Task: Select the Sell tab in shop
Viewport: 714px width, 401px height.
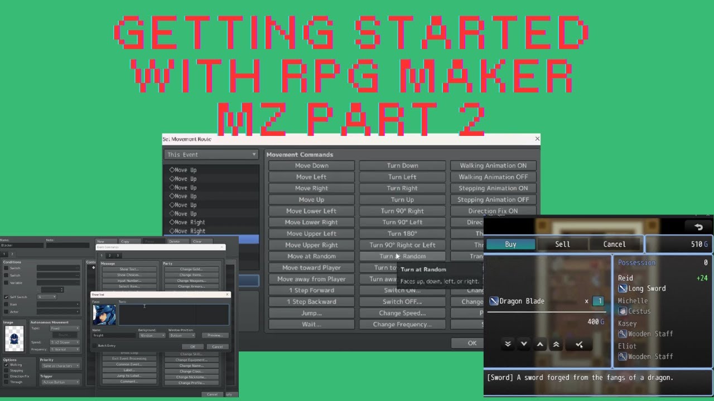Action: [x=562, y=244]
